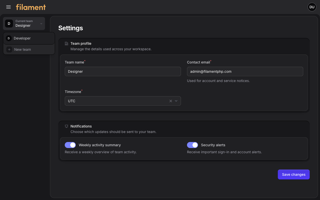The image size is (320, 200).
Task: Click the Contact email field label
Action: pos(198,62)
